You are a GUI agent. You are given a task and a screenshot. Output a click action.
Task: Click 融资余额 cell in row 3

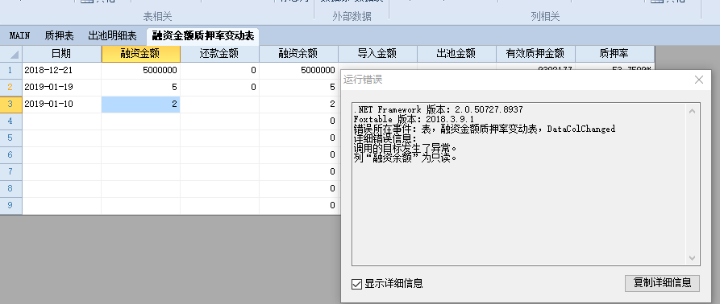click(298, 105)
